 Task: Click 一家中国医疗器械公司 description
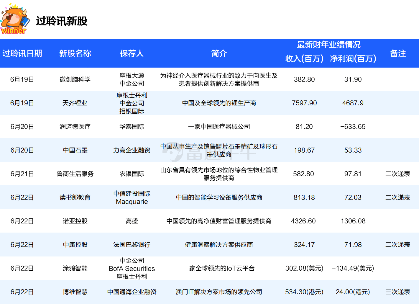coord(219,127)
